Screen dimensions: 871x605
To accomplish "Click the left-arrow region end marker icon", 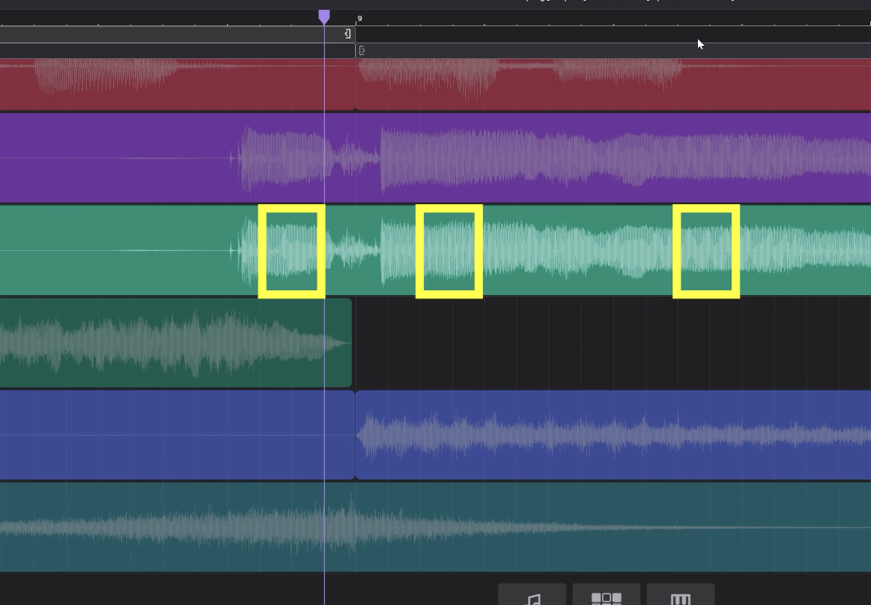I will [347, 34].
